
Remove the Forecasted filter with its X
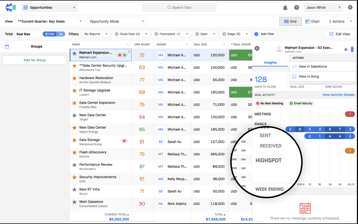point(156,34)
